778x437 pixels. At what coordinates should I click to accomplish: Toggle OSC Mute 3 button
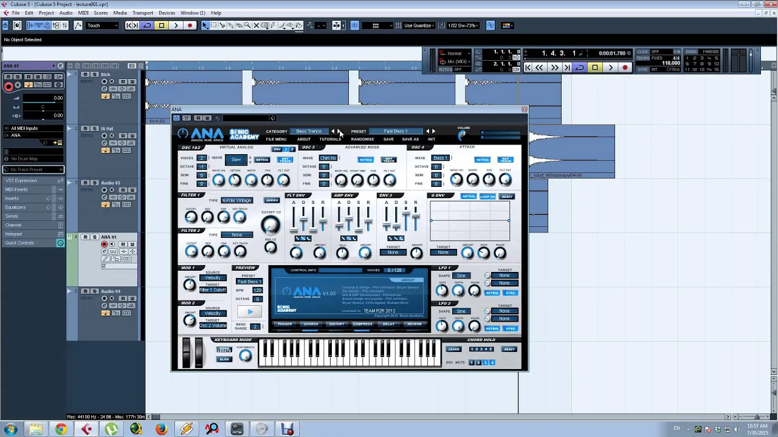485,362
